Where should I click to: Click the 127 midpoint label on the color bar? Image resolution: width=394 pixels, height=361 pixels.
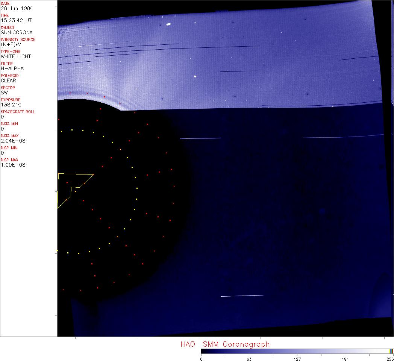click(297, 359)
